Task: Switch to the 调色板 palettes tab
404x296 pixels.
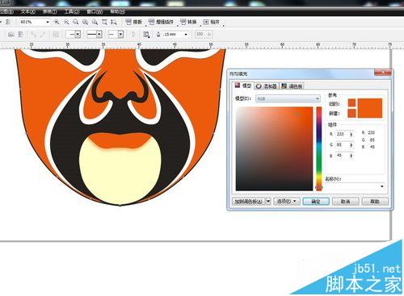Action: [x=292, y=86]
